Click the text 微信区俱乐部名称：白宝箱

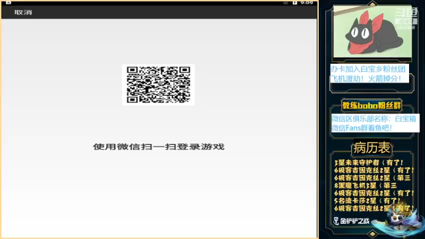pyautogui.click(x=374, y=118)
